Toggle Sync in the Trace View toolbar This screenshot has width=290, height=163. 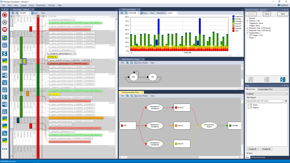coord(35,13)
